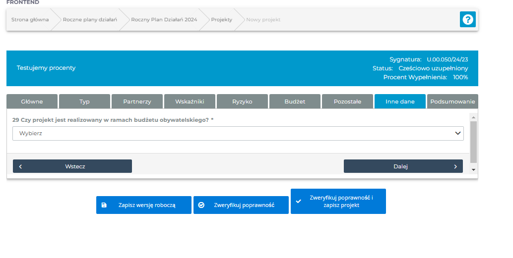Switch to the Budżet tab
Screen dimensions: 513x258
(x=295, y=102)
